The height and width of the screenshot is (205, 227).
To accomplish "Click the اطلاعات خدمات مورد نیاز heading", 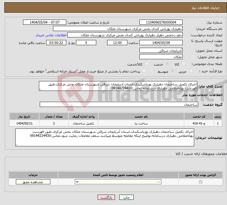I will (202, 95).
